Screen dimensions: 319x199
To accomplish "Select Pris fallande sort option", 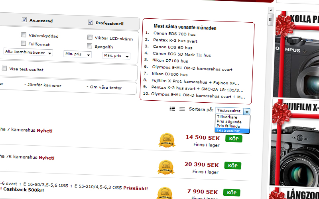I will 228,126.
